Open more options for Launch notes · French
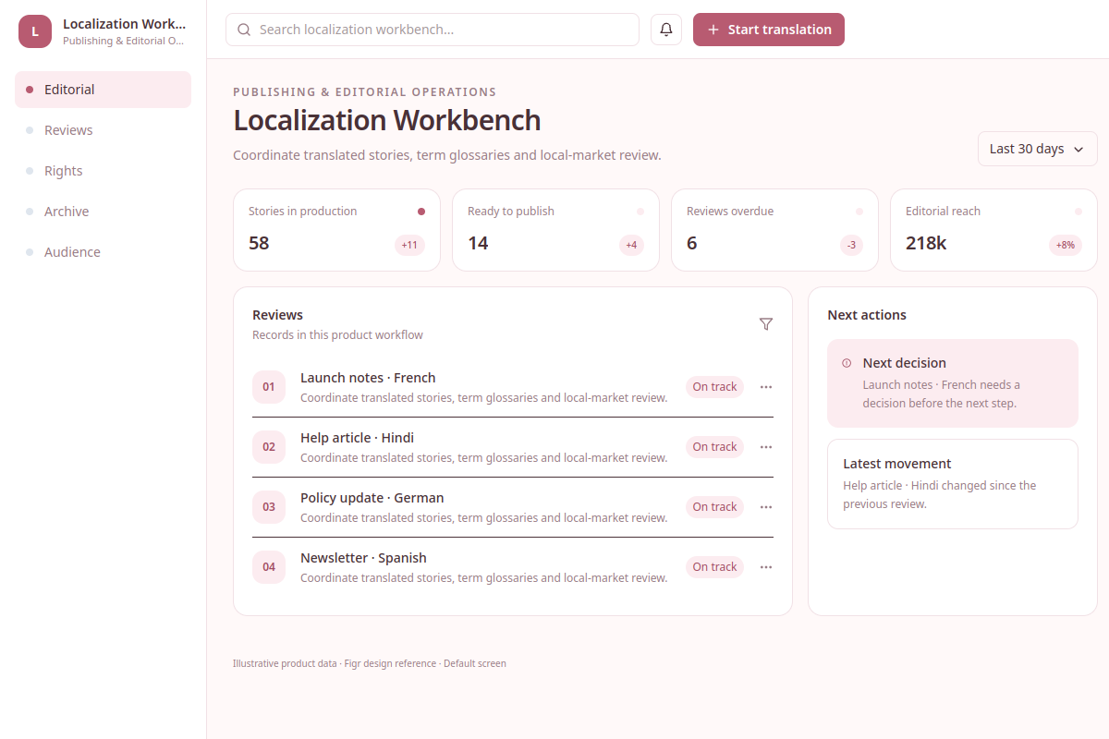 tap(766, 387)
